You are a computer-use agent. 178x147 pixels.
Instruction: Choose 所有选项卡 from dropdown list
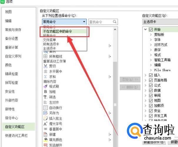point(64,44)
